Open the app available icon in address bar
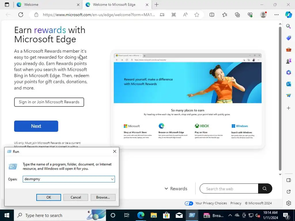Viewport: 295px width, 221px height. pos(162,15)
